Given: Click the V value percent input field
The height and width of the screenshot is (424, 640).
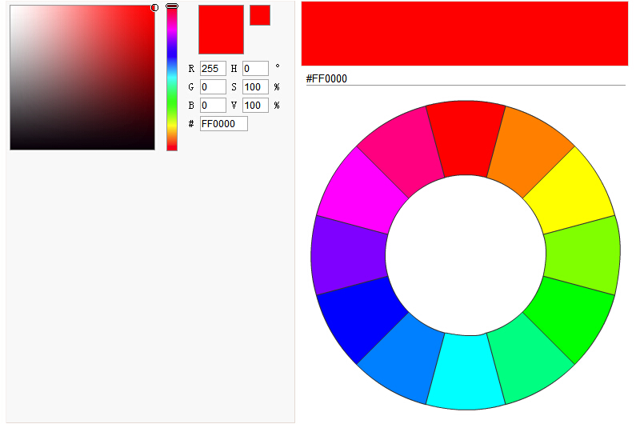Looking at the screenshot, I should click(x=255, y=105).
